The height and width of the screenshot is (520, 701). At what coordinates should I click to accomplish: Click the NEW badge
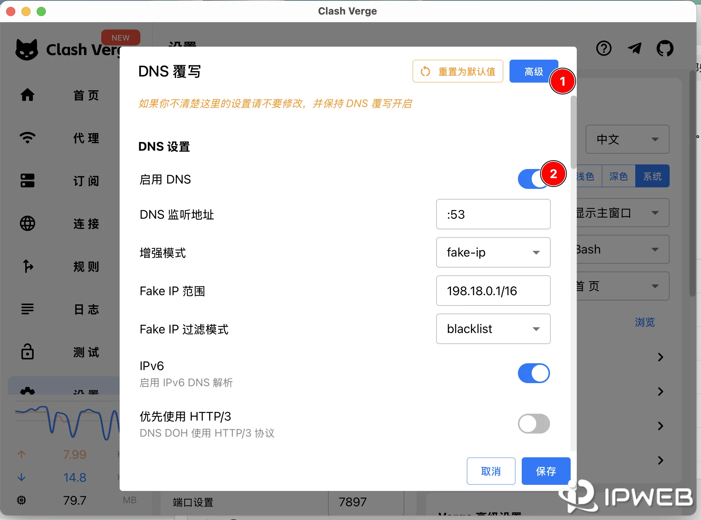120,37
